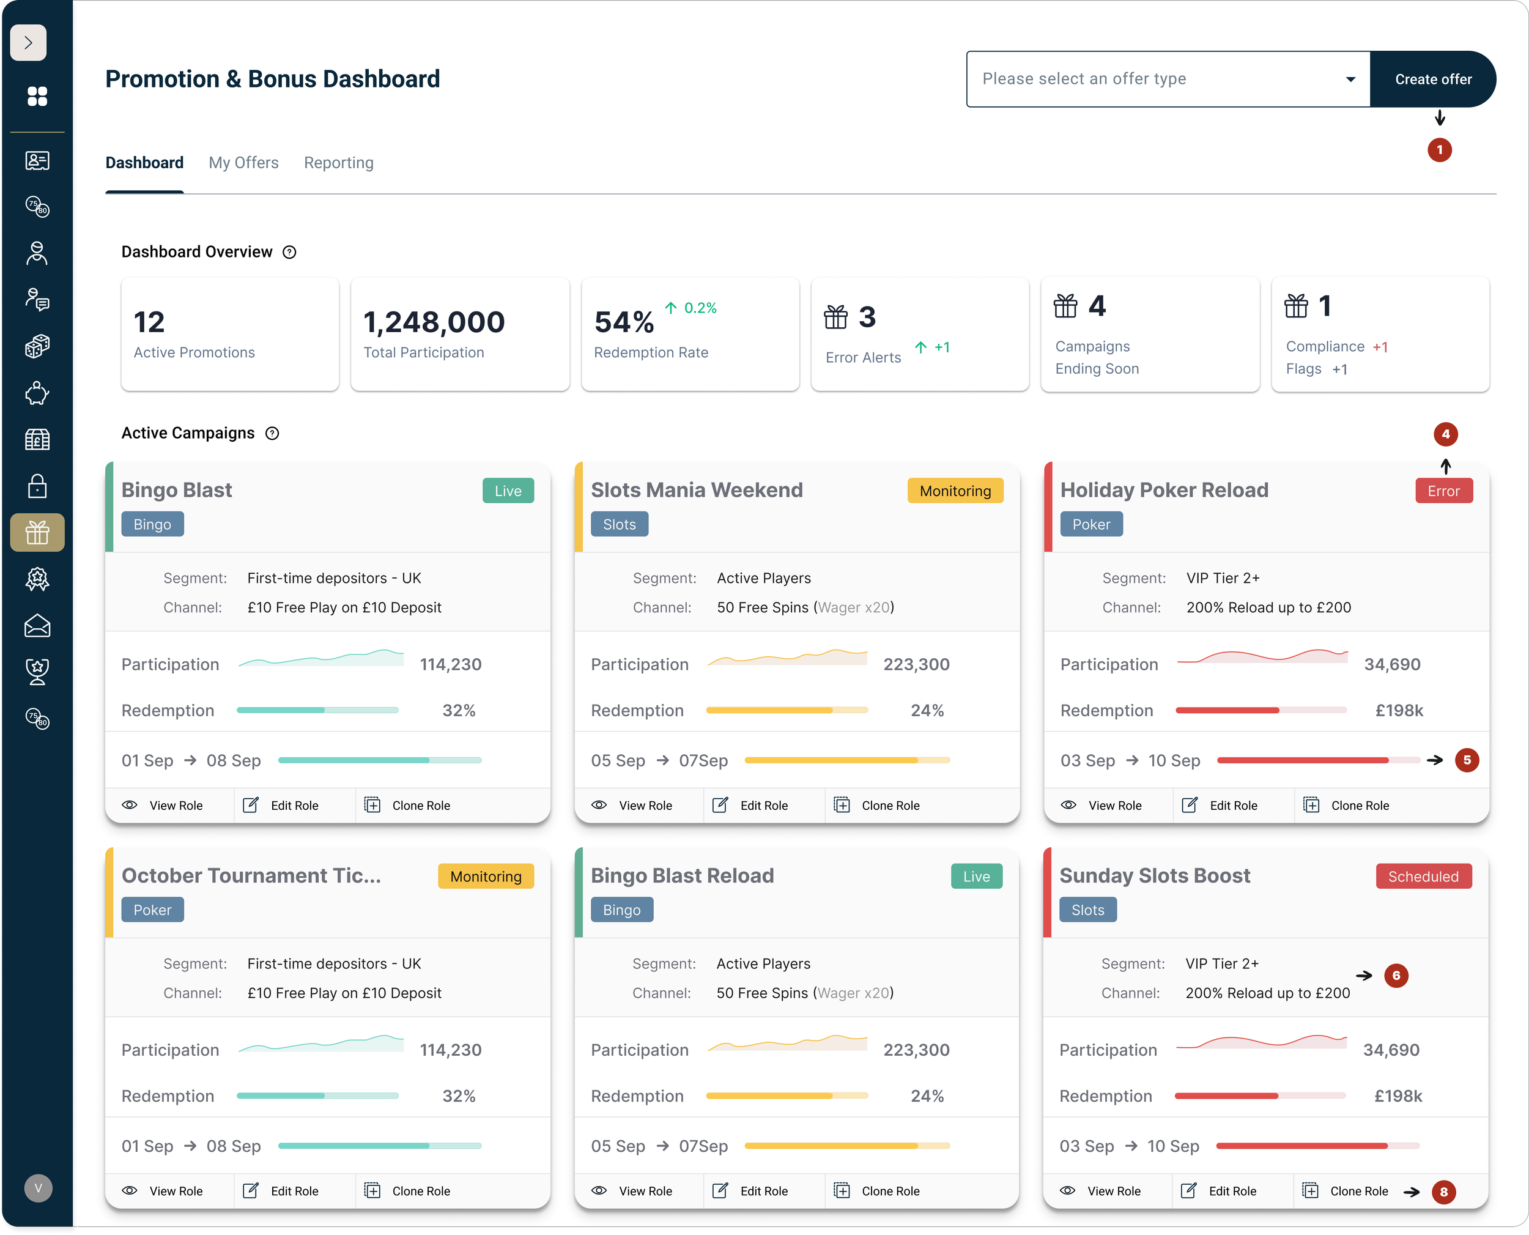Click the piggy bank sidebar icon
The image size is (1529, 1235).
coord(37,393)
